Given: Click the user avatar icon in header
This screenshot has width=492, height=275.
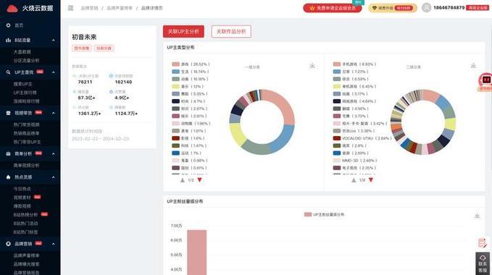Looking at the screenshot, I should click(426, 8).
